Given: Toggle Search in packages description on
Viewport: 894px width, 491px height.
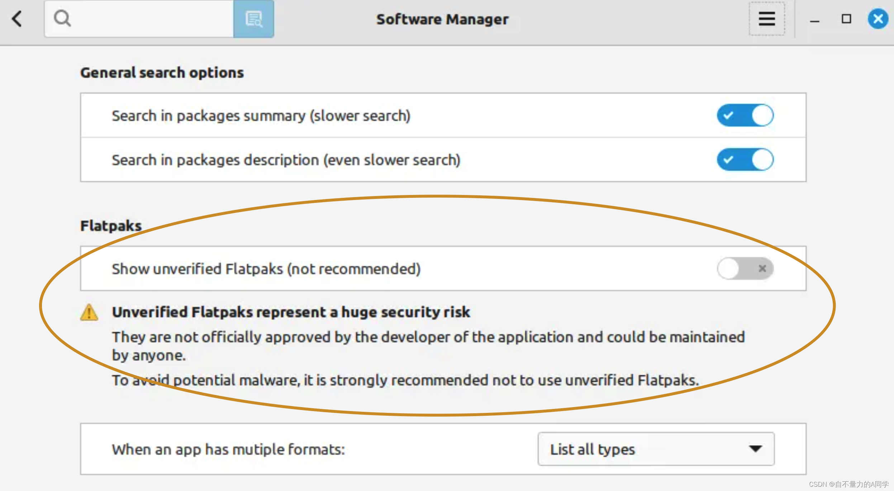Looking at the screenshot, I should click(745, 159).
